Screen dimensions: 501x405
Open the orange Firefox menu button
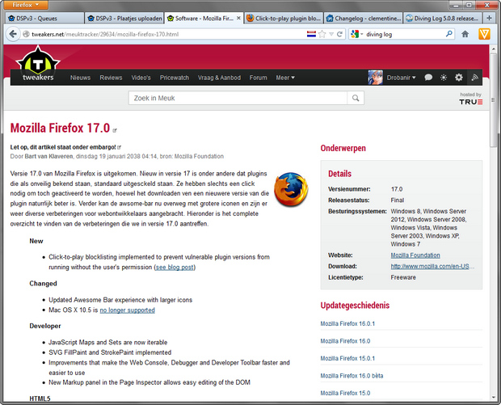pyautogui.click(x=26, y=5)
